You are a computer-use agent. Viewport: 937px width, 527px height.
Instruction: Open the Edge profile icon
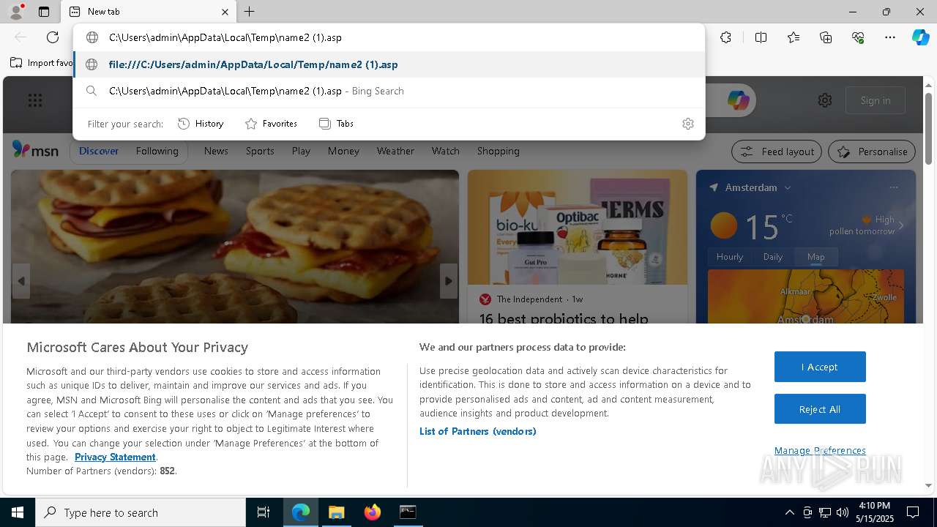tap(15, 11)
